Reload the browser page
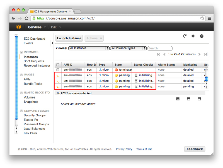This screenshot has height=168, width=223. point(26,18)
